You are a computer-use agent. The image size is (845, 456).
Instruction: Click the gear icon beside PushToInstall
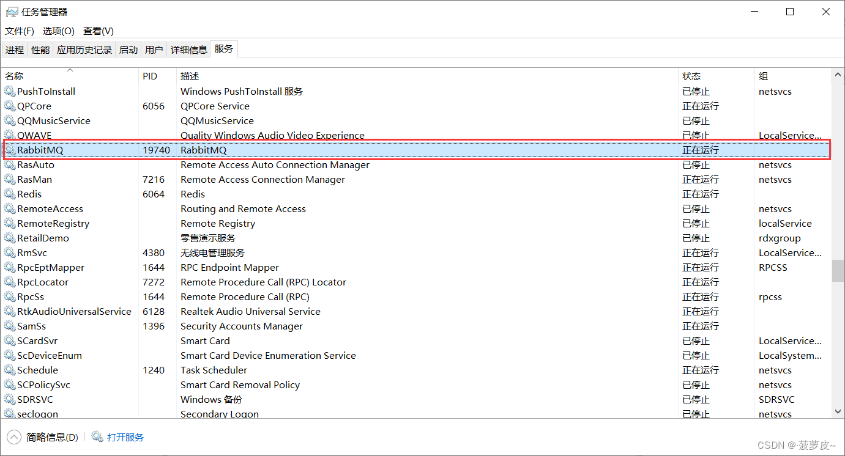[x=10, y=92]
